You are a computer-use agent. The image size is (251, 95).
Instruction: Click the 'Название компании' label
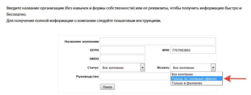[x=82, y=41]
